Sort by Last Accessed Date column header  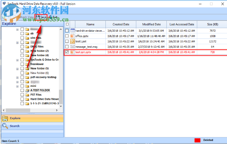182,24
